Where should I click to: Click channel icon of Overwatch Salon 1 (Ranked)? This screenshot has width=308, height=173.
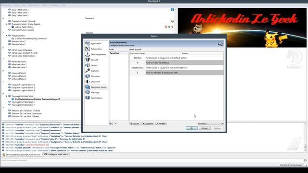(x=9, y=21)
